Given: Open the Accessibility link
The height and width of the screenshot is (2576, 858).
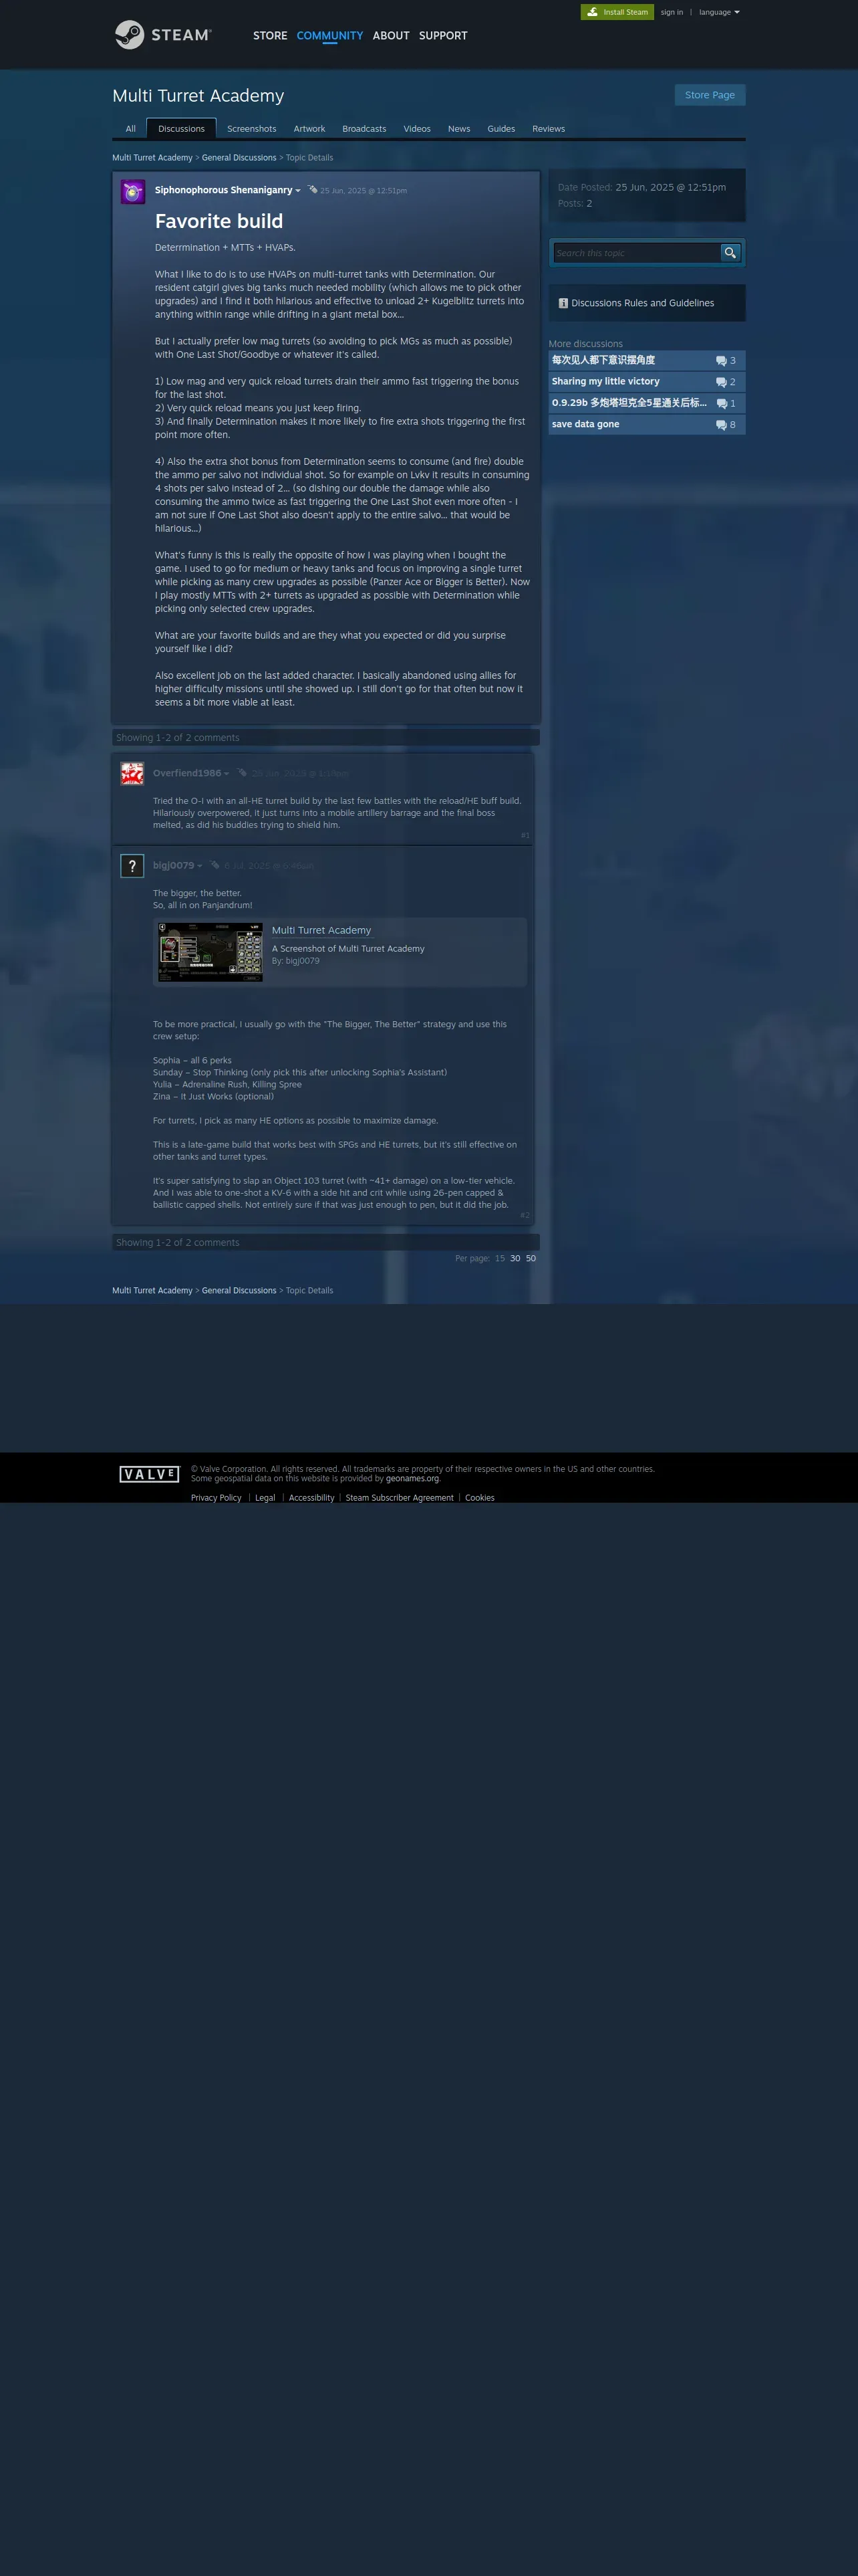Looking at the screenshot, I should coord(311,1498).
